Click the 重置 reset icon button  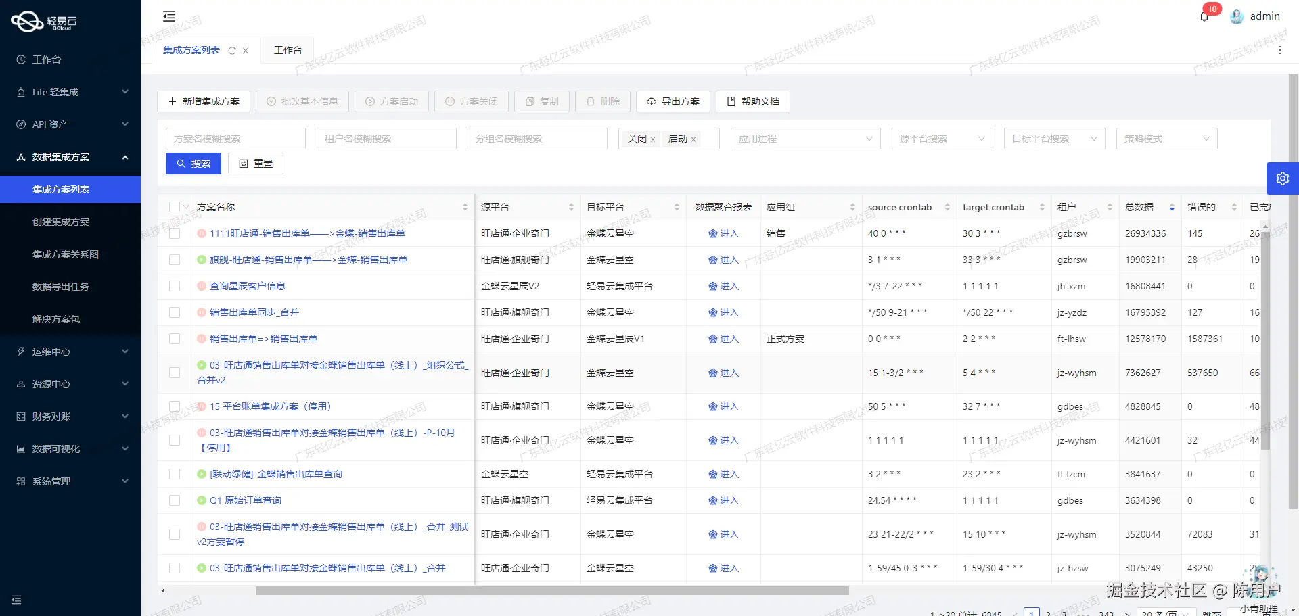(x=244, y=163)
